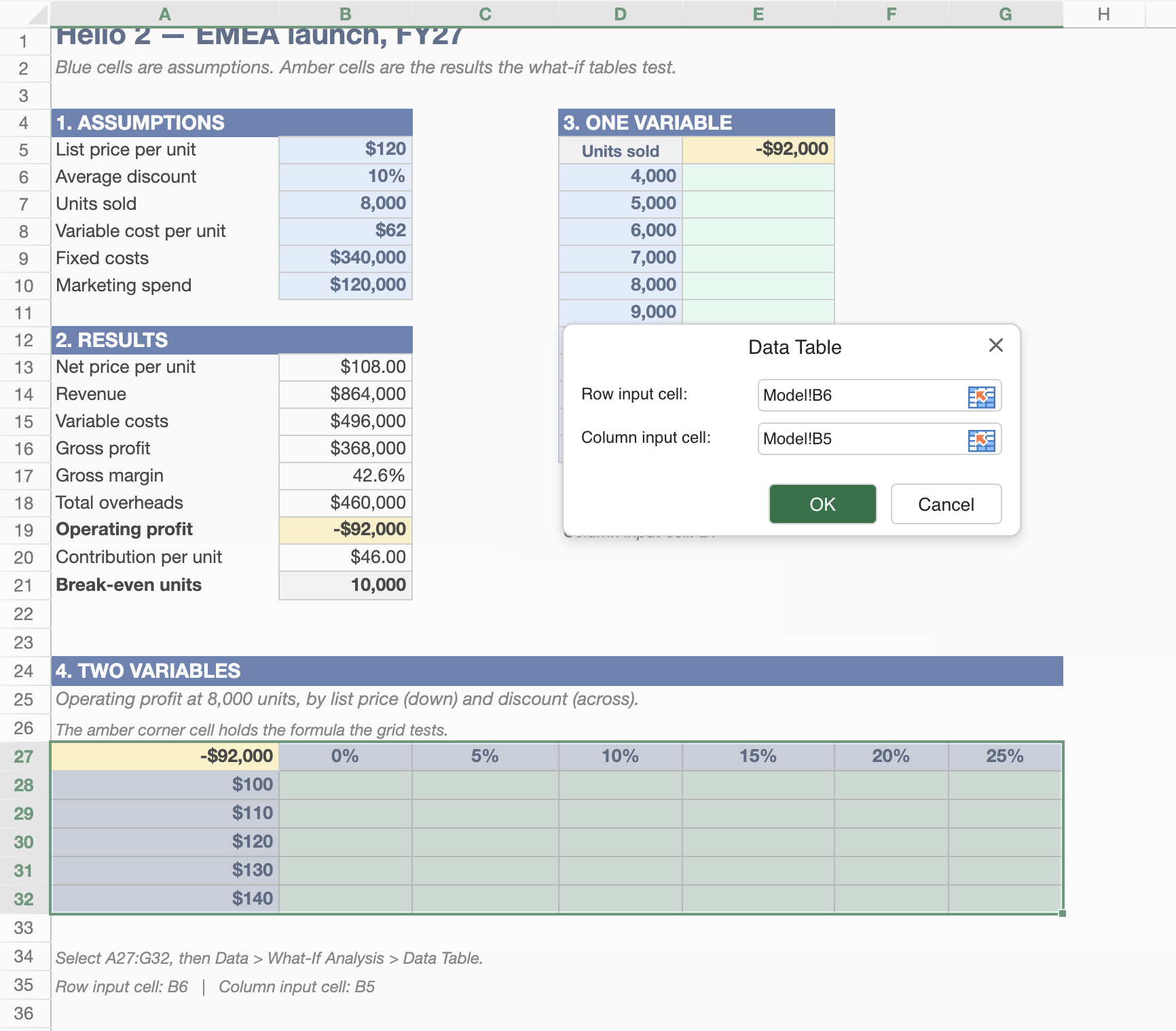Viewport: 1176px width, 1031px height.
Task: Click the Gross margin value 42.6%
Action: click(345, 475)
